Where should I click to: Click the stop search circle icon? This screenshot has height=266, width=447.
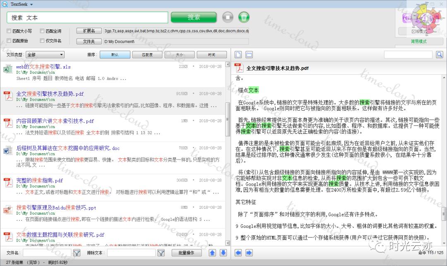(228, 17)
